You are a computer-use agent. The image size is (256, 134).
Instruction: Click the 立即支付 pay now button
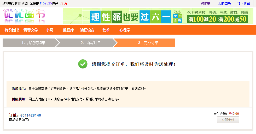coord(228,120)
